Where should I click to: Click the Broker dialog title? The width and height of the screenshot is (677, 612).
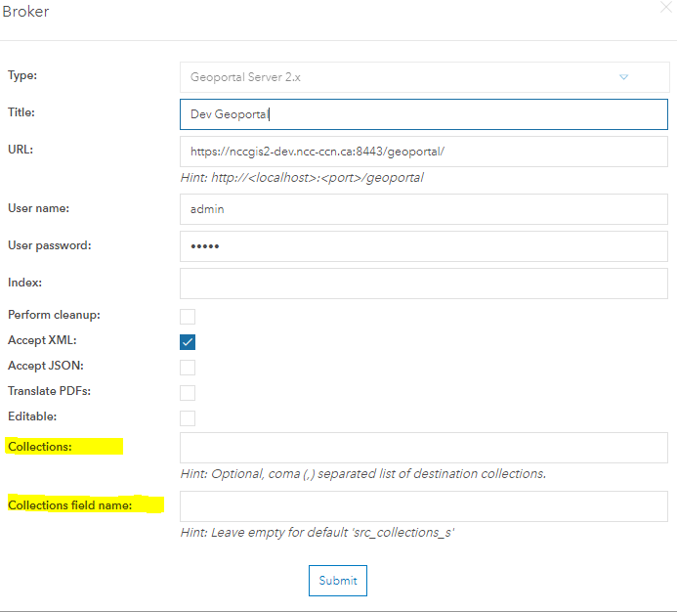tap(26, 11)
